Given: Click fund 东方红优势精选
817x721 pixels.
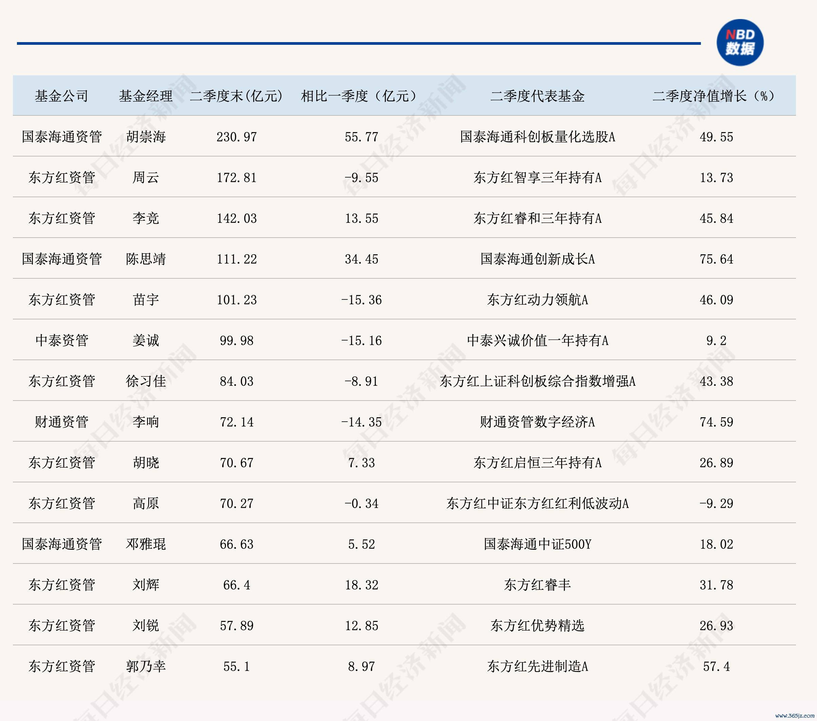Looking at the screenshot, I should (537, 626).
